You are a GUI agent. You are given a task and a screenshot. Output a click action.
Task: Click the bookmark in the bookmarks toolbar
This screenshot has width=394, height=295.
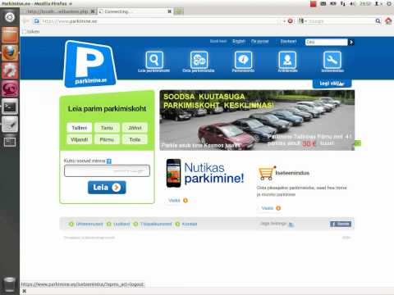click(x=31, y=31)
